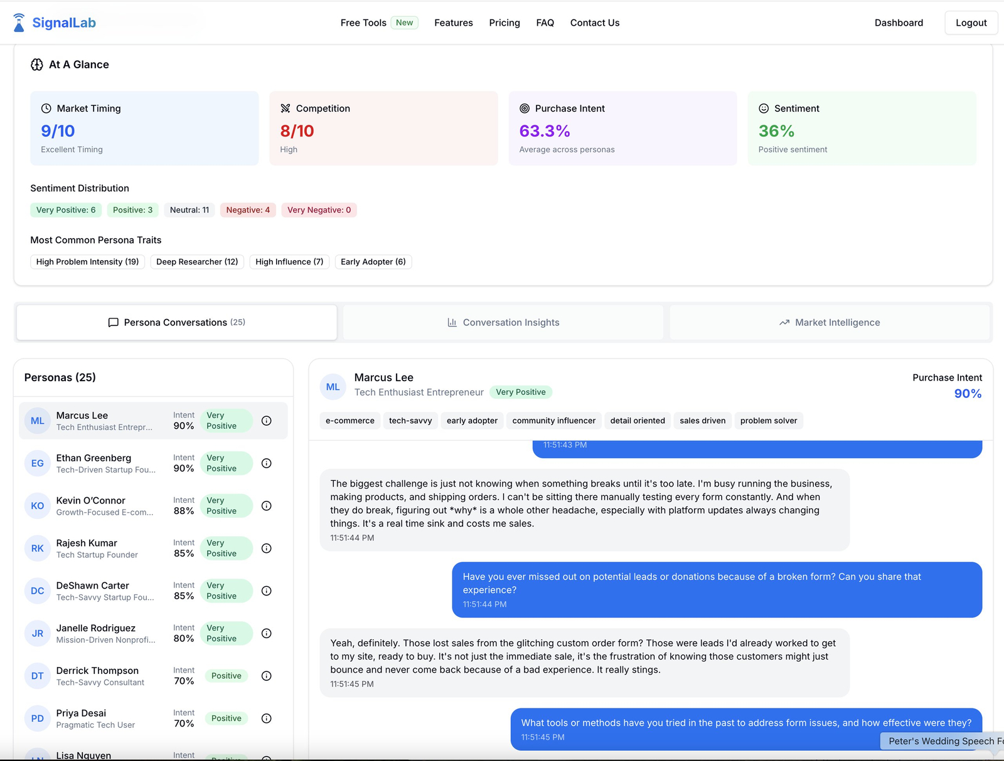The width and height of the screenshot is (1004, 761).
Task: Select the High Problem Intensity trait chip
Action: coord(87,262)
